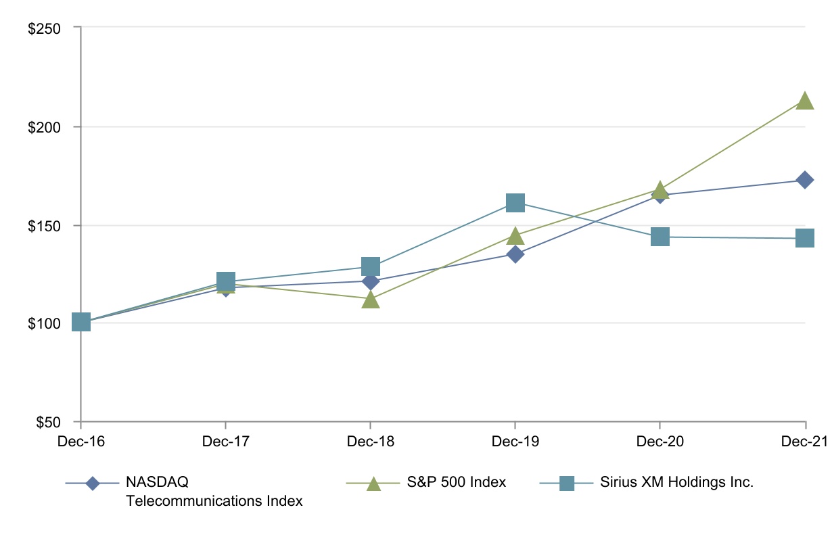The width and height of the screenshot is (832, 541).
Task: Select the Sirius XM square marker at Dec-19
Action: point(515,202)
